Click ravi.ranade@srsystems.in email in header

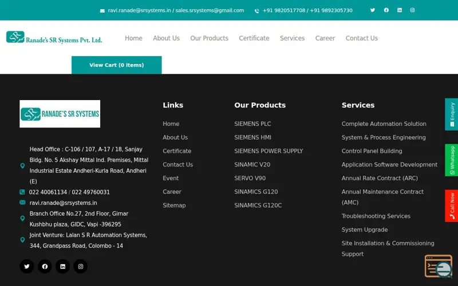click(139, 10)
